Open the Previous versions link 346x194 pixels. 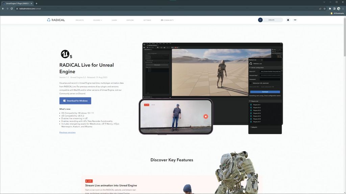68,132
